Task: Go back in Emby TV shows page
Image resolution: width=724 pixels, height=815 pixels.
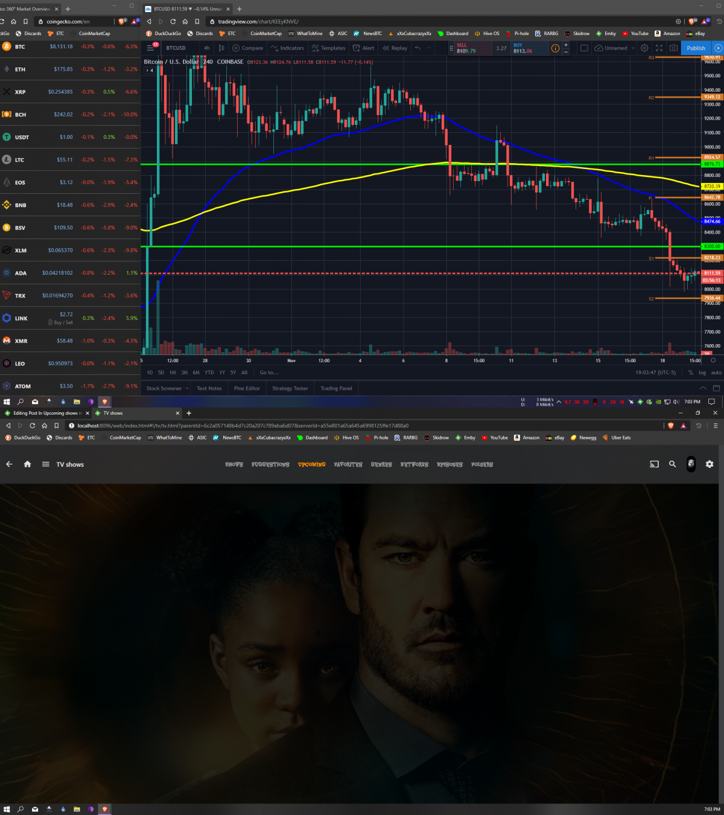Action: (9, 464)
